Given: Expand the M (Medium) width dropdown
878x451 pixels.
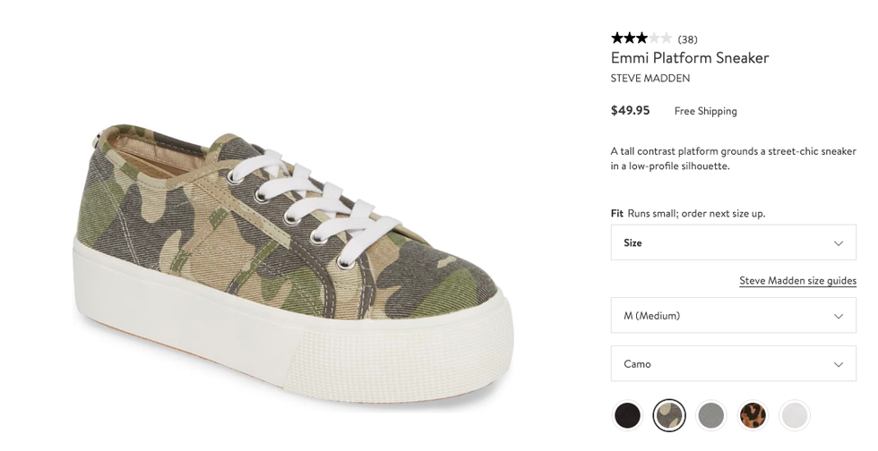Looking at the screenshot, I should point(732,316).
